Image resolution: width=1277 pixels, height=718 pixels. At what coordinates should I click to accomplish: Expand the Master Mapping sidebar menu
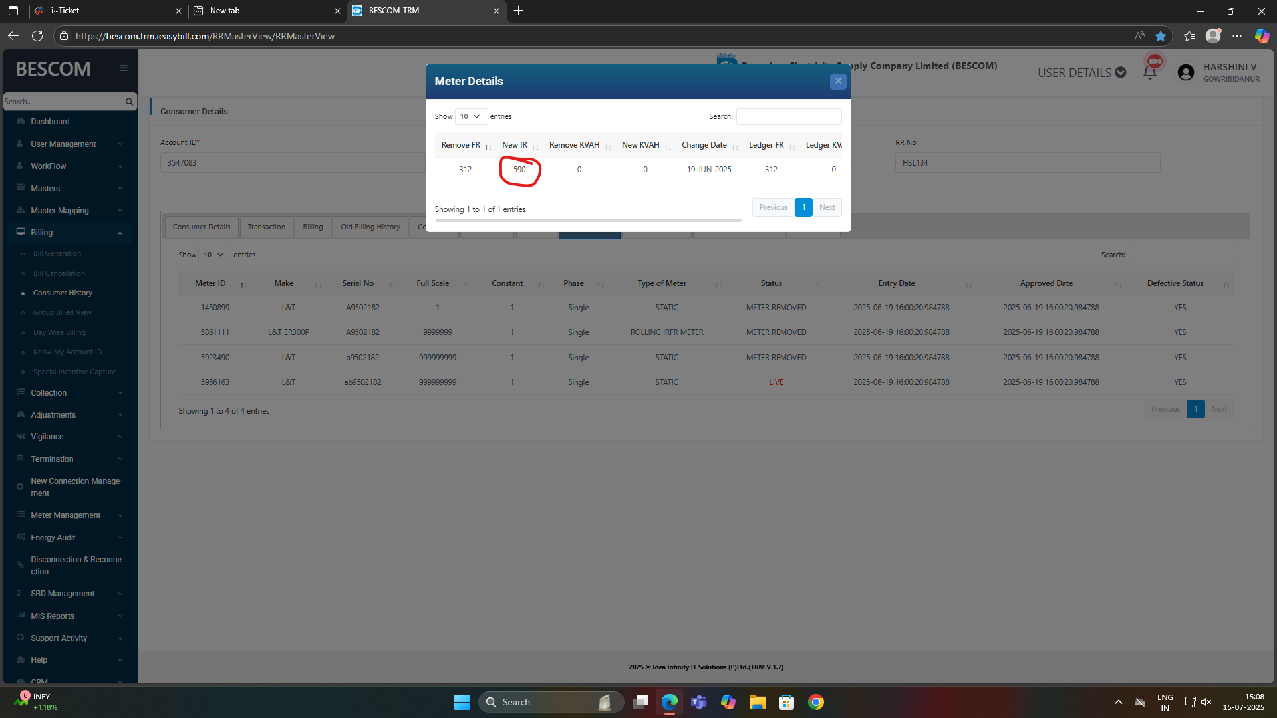tap(69, 211)
